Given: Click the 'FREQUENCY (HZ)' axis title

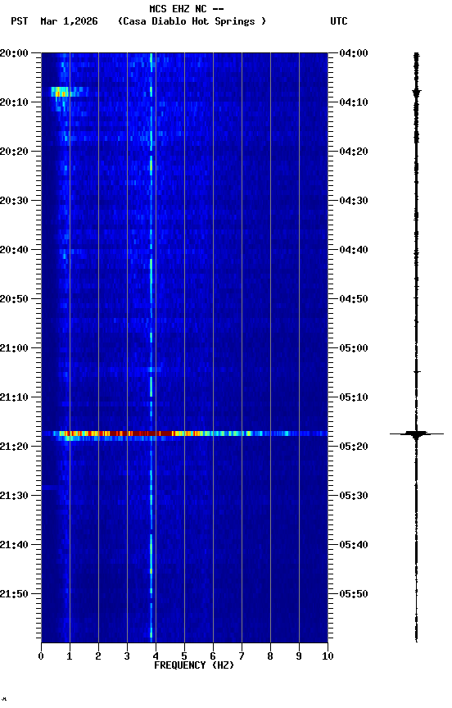Looking at the screenshot, I should pyautogui.click(x=194, y=665).
